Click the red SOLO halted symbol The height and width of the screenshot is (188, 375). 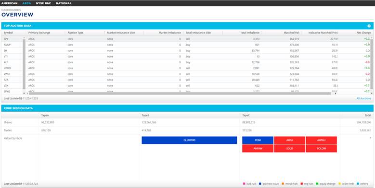(x=290, y=148)
